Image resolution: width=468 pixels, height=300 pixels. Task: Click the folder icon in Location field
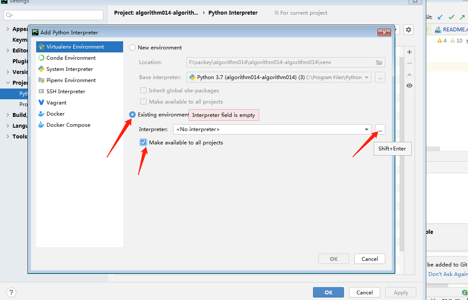coord(379,62)
